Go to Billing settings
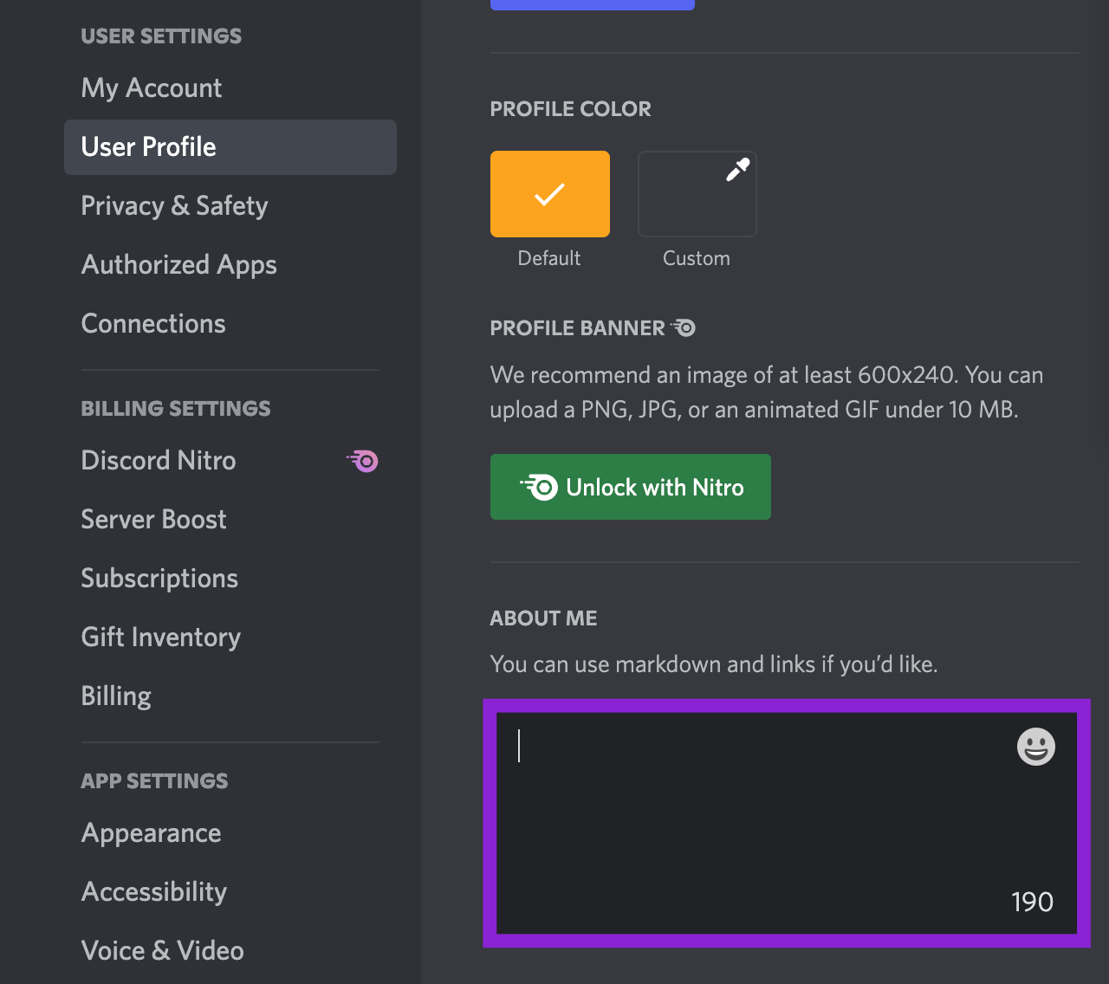The image size is (1109, 984). (x=116, y=696)
